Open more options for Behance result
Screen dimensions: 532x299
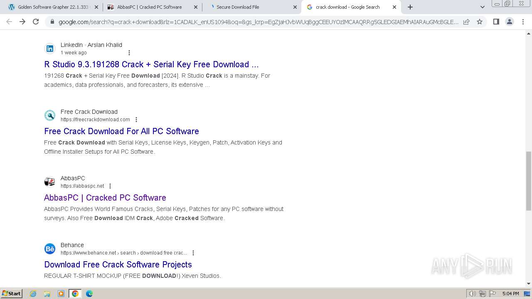(193, 253)
